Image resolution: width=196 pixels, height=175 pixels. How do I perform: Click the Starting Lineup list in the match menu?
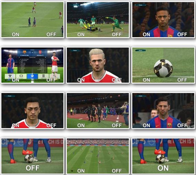(x=32, y=65)
